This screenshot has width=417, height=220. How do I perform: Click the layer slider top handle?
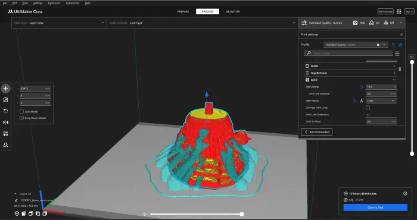point(412,62)
